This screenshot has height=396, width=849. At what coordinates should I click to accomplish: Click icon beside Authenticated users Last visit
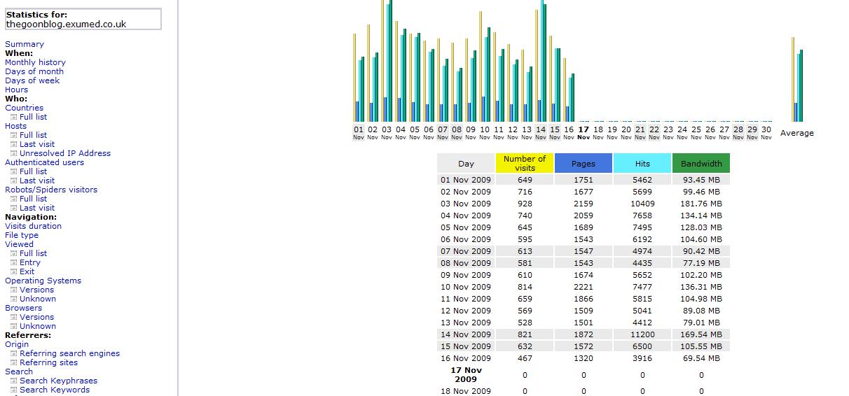[x=13, y=181]
